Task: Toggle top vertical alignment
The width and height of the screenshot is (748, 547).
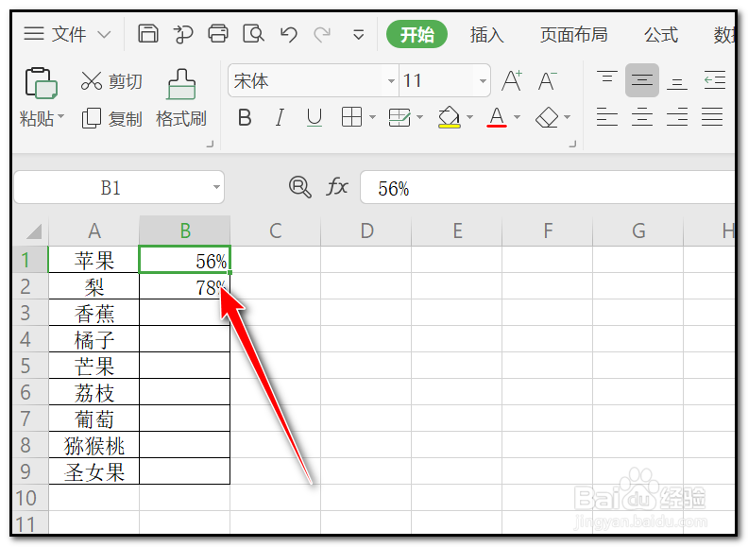Action: click(x=606, y=79)
